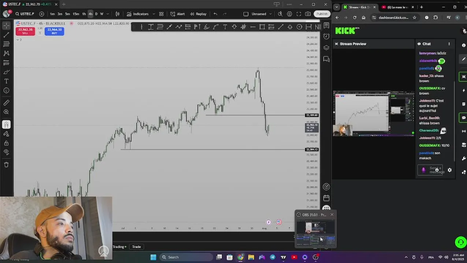Viewport: 467px width, 263px height.
Task: Expand the timeframe interval dropdown
Action: coord(108,14)
